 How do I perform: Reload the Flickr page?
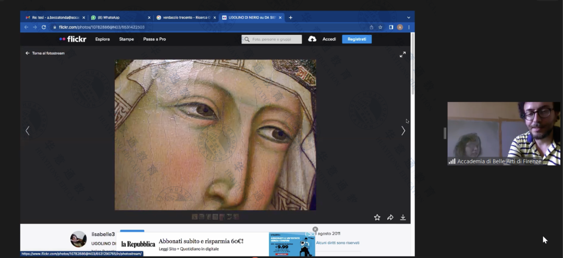click(x=44, y=27)
